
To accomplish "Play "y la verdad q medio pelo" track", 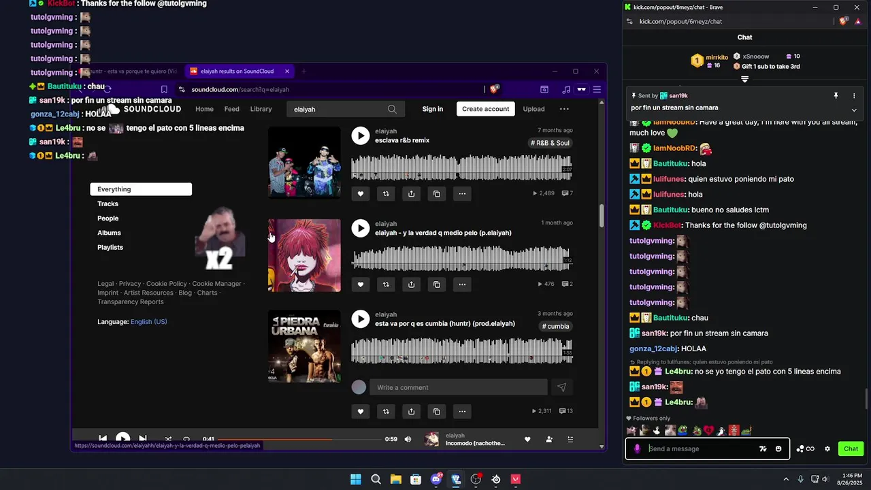I will [x=360, y=228].
